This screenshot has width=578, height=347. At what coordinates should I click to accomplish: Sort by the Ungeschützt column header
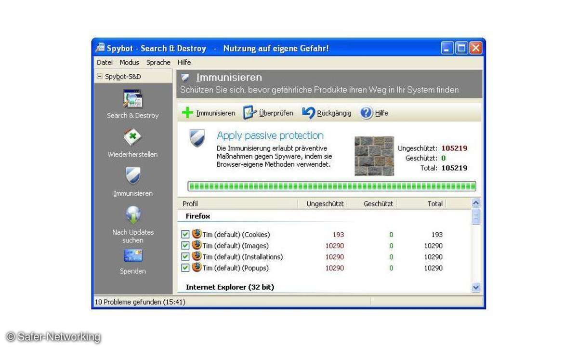(x=322, y=204)
